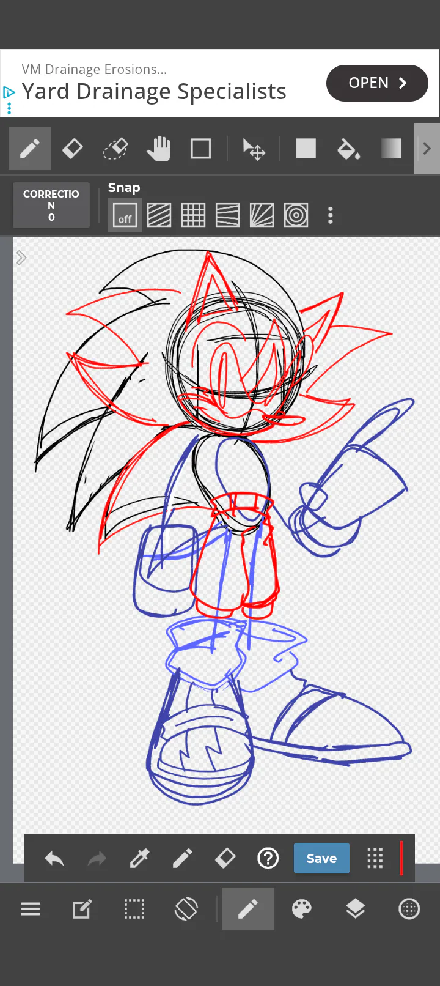Select the lasso eraser tool
Image resolution: width=440 pixels, height=986 pixels.
click(116, 149)
